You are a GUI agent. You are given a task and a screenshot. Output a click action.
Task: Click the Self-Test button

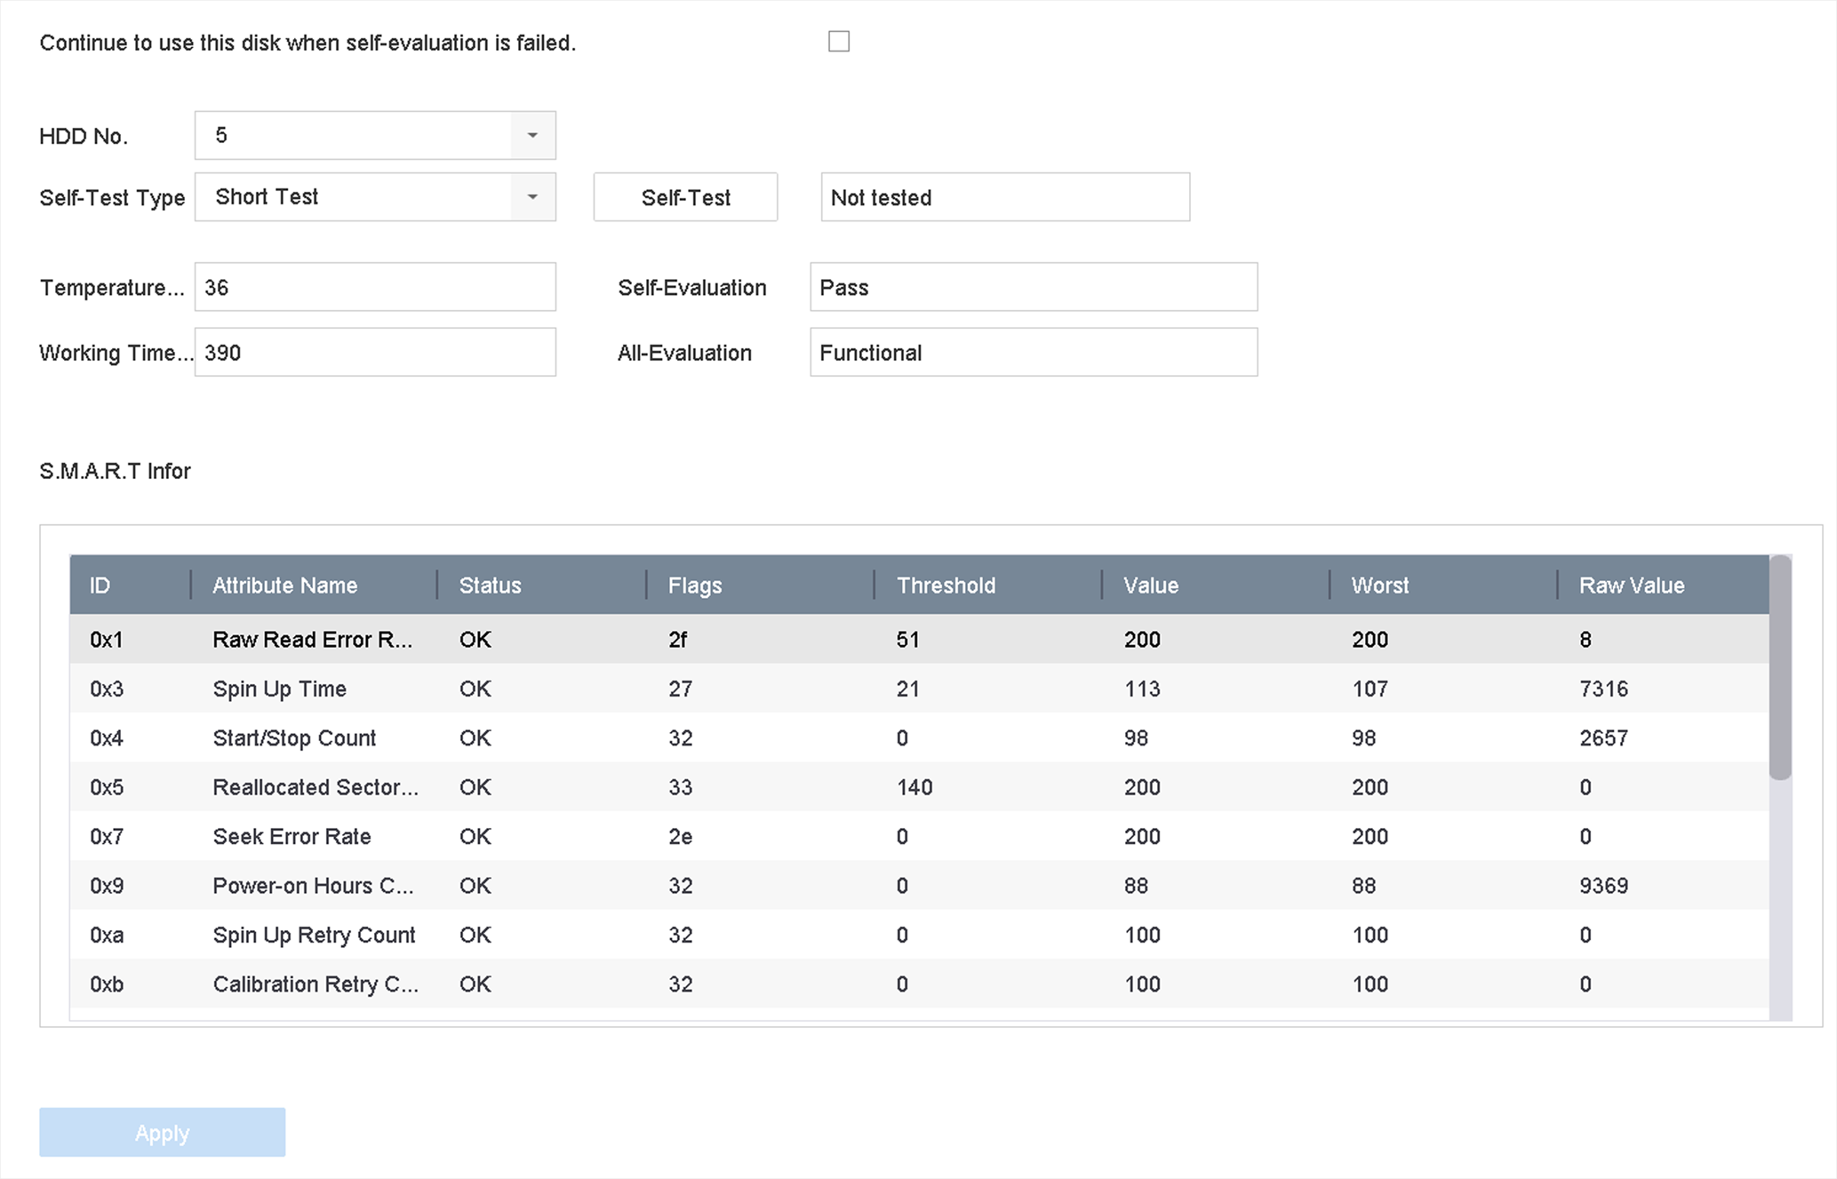point(685,197)
